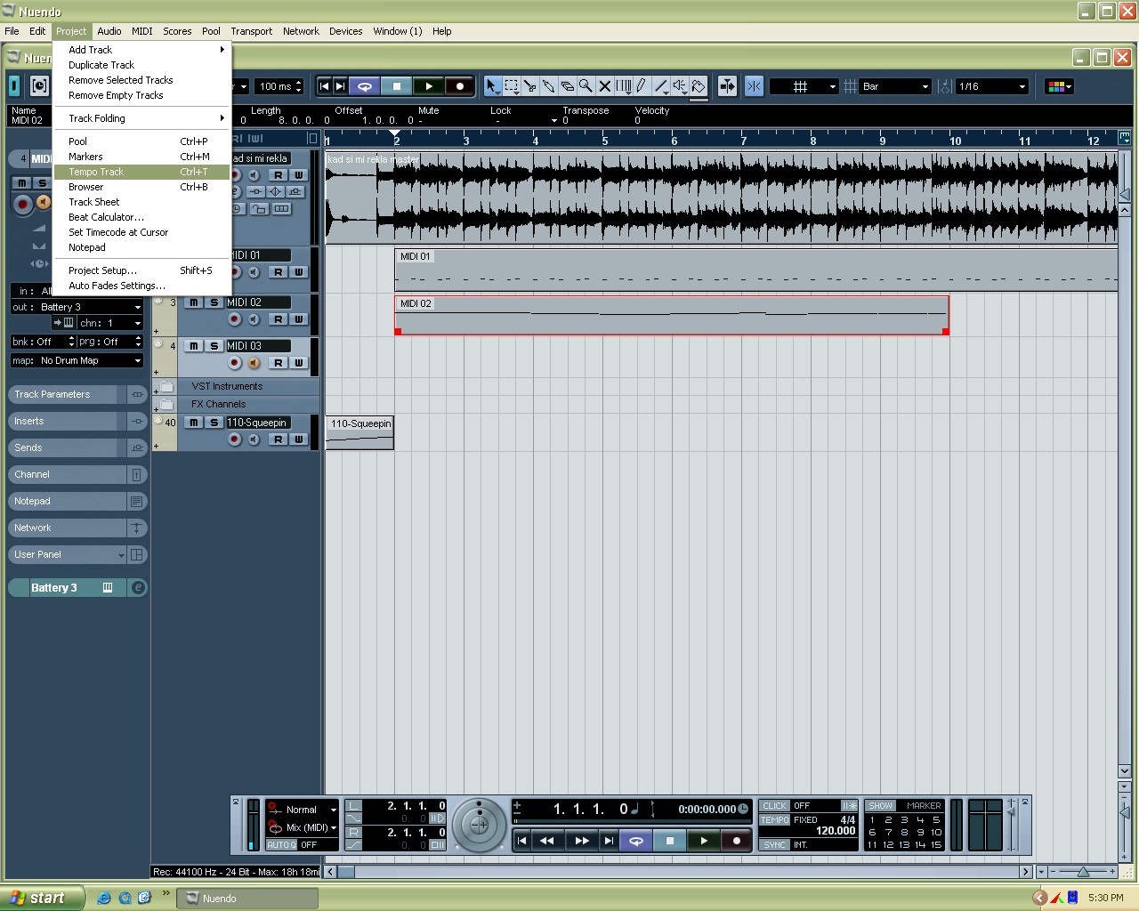Pick the Zoom magnifier tool
The image size is (1139, 911).
pyautogui.click(x=586, y=86)
